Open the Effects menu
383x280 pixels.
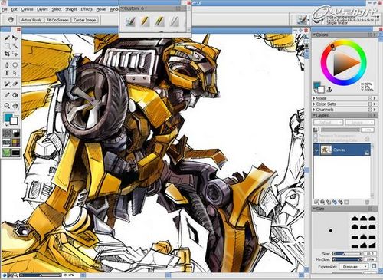[87, 9]
